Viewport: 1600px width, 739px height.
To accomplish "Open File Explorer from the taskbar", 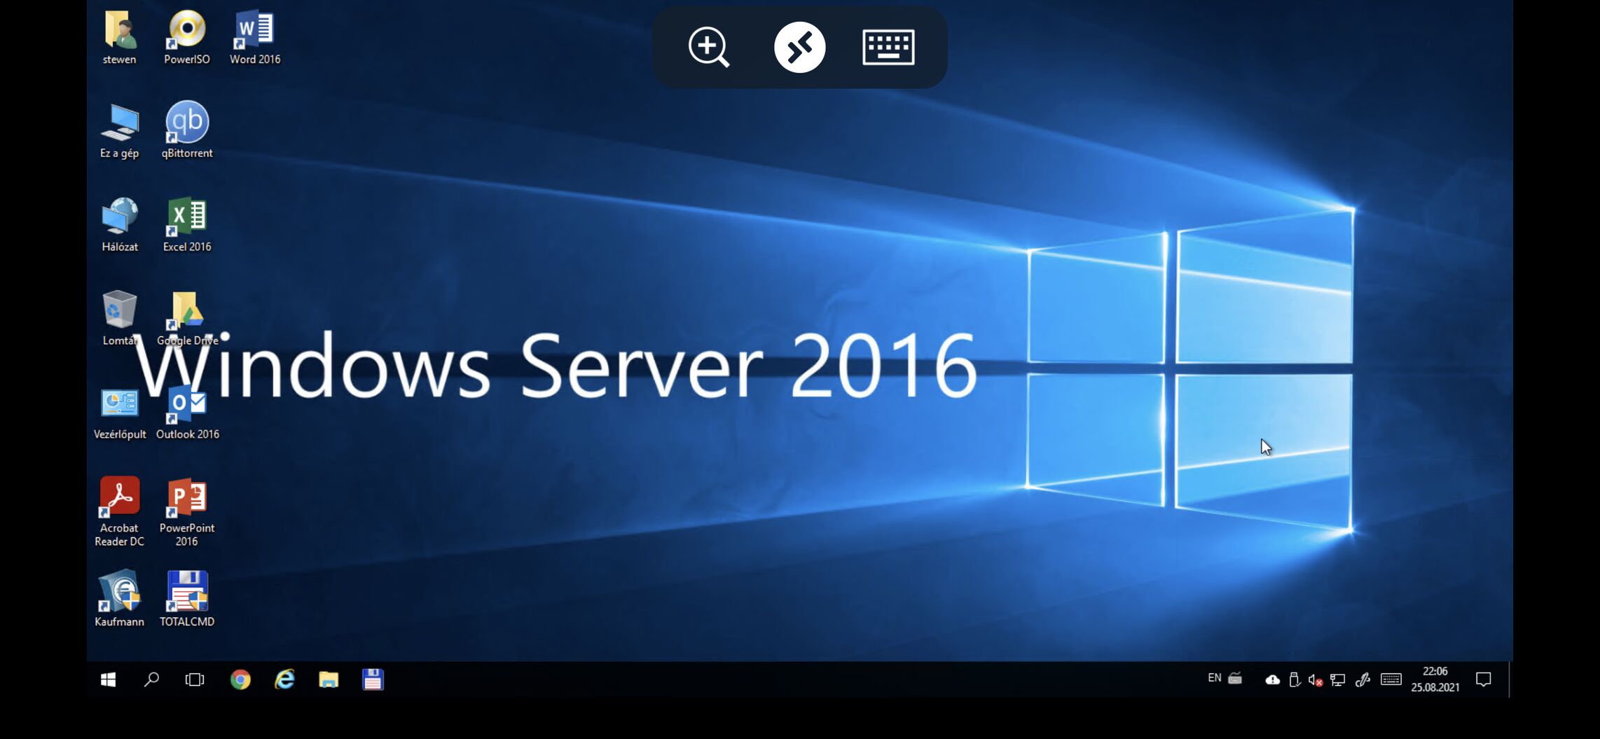I will pos(329,679).
